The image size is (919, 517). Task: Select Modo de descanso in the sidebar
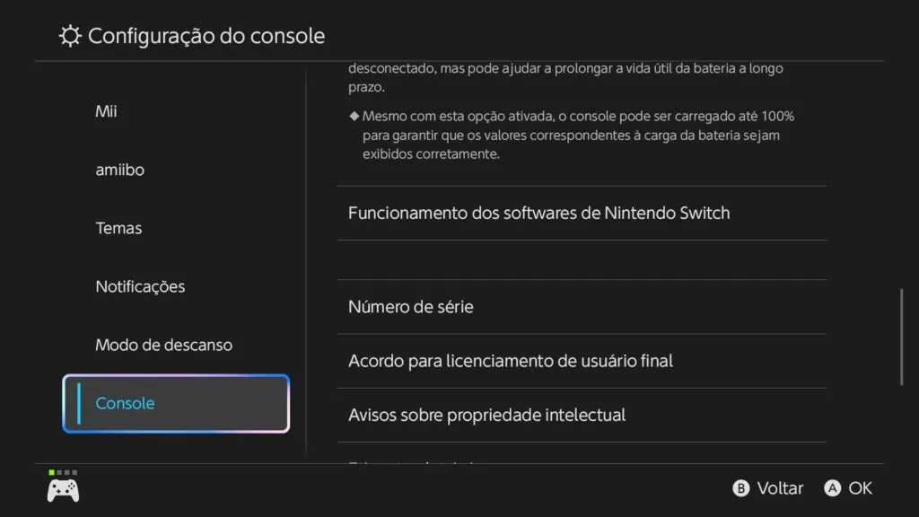tap(164, 345)
